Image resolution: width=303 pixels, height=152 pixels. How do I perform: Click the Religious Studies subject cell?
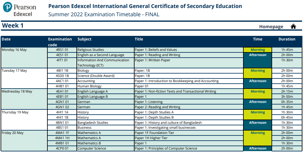(x=105, y=50)
